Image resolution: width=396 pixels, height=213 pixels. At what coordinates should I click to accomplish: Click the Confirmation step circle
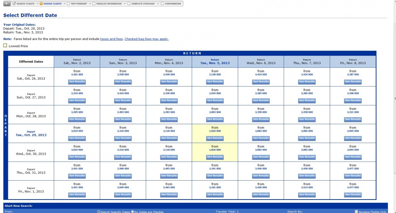coord(163,4)
